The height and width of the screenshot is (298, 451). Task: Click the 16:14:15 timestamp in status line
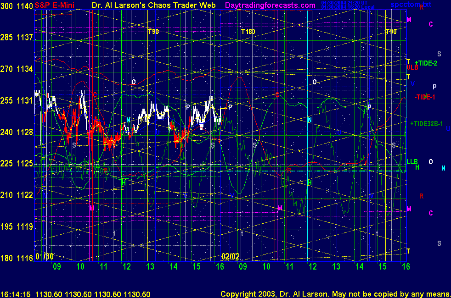(16, 294)
